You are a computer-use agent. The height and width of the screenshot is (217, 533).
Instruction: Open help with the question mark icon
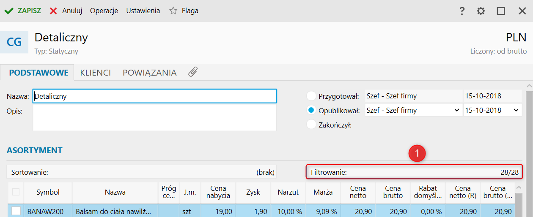pyautogui.click(x=462, y=11)
